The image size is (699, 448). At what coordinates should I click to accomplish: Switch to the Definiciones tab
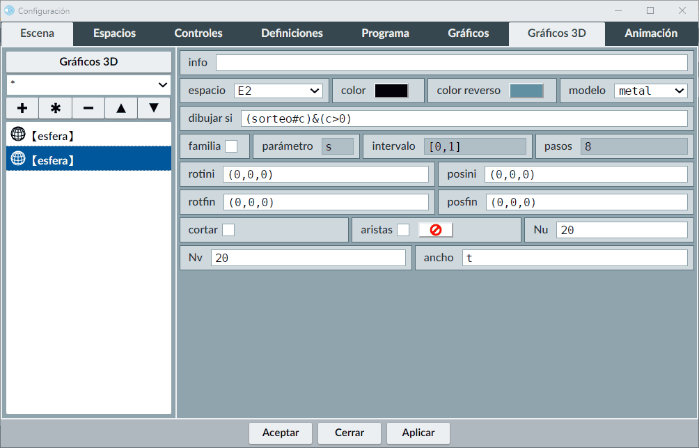pyautogui.click(x=292, y=33)
